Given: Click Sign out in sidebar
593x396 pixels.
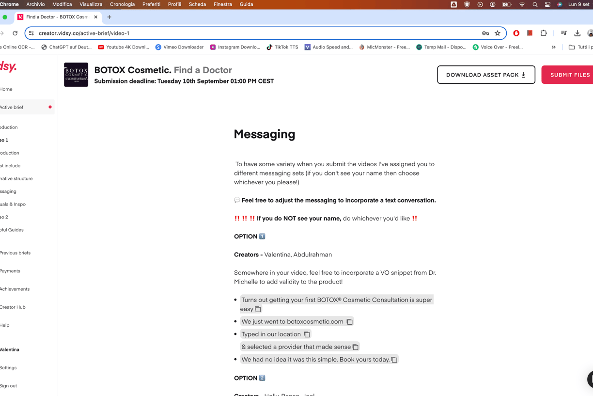Looking at the screenshot, I should click(x=8, y=386).
